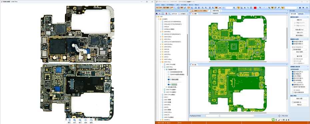Collapse the 小米11Pro tree folder
Viewport: 310px width, 124px height.
click(x=161, y=62)
